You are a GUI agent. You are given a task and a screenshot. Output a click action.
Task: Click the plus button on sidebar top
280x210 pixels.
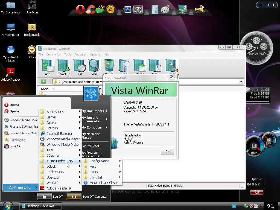click(260, 5)
